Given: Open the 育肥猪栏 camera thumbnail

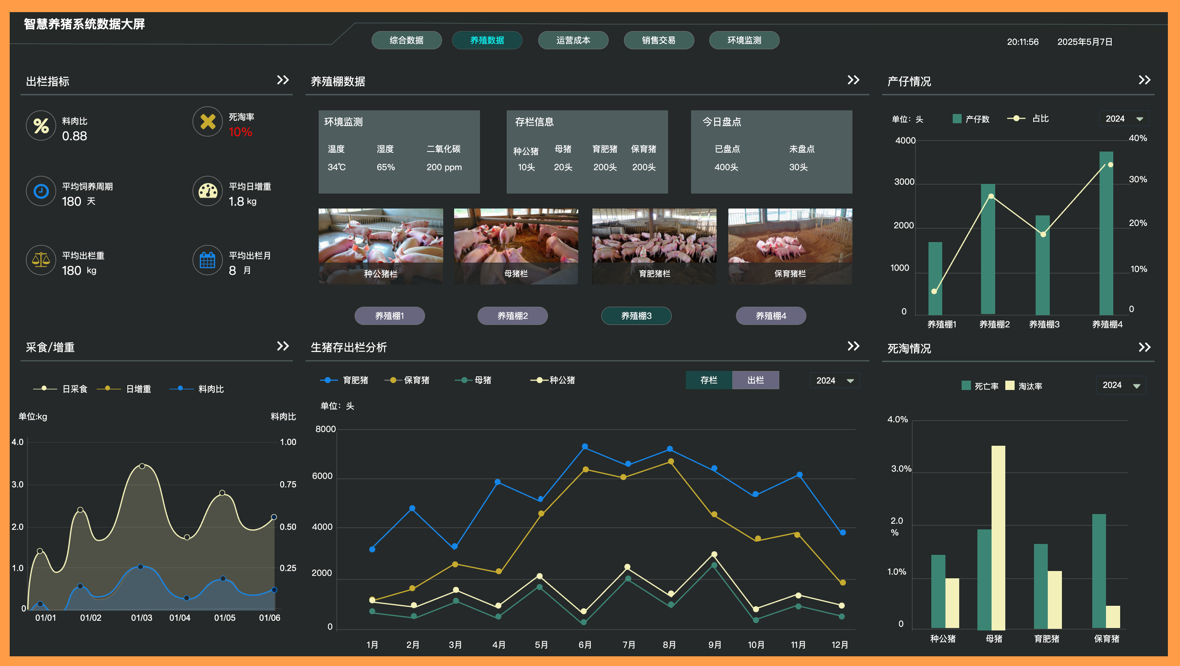Looking at the screenshot, I should pos(654,246).
